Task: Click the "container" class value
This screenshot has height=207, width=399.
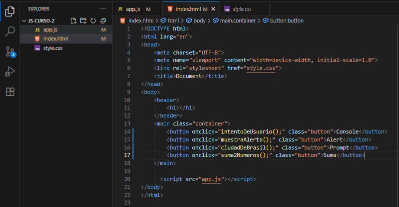Action: tap(210, 123)
